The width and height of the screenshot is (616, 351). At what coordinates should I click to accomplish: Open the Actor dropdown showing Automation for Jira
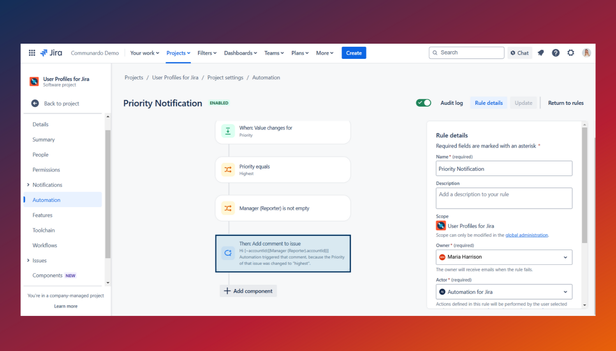point(504,292)
